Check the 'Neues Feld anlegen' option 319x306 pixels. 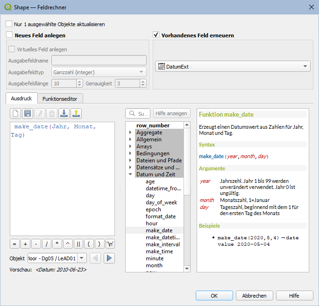pos(9,35)
